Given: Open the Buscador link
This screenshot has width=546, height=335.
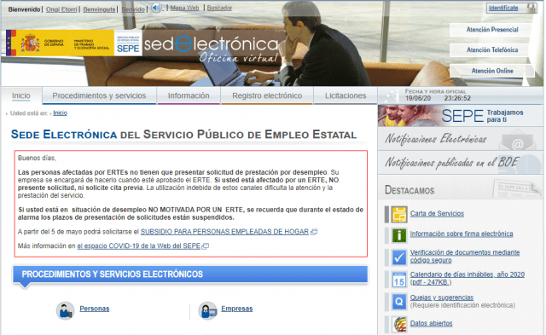Looking at the screenshot, I should pyautogui.click(x=219, y=8).
